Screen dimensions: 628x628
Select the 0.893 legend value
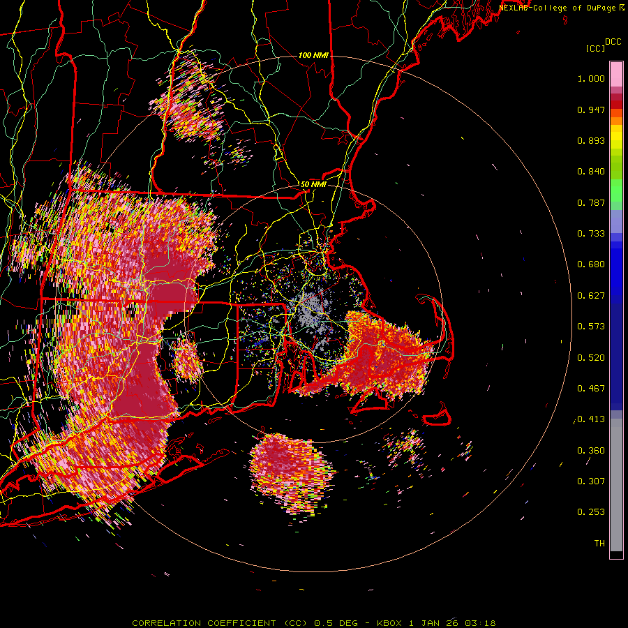pos(591,140)
